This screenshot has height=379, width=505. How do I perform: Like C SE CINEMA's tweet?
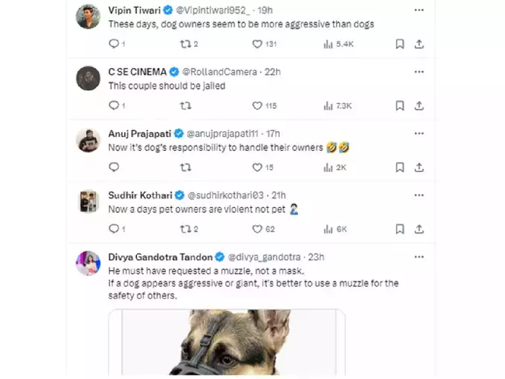tap(257, 105)
